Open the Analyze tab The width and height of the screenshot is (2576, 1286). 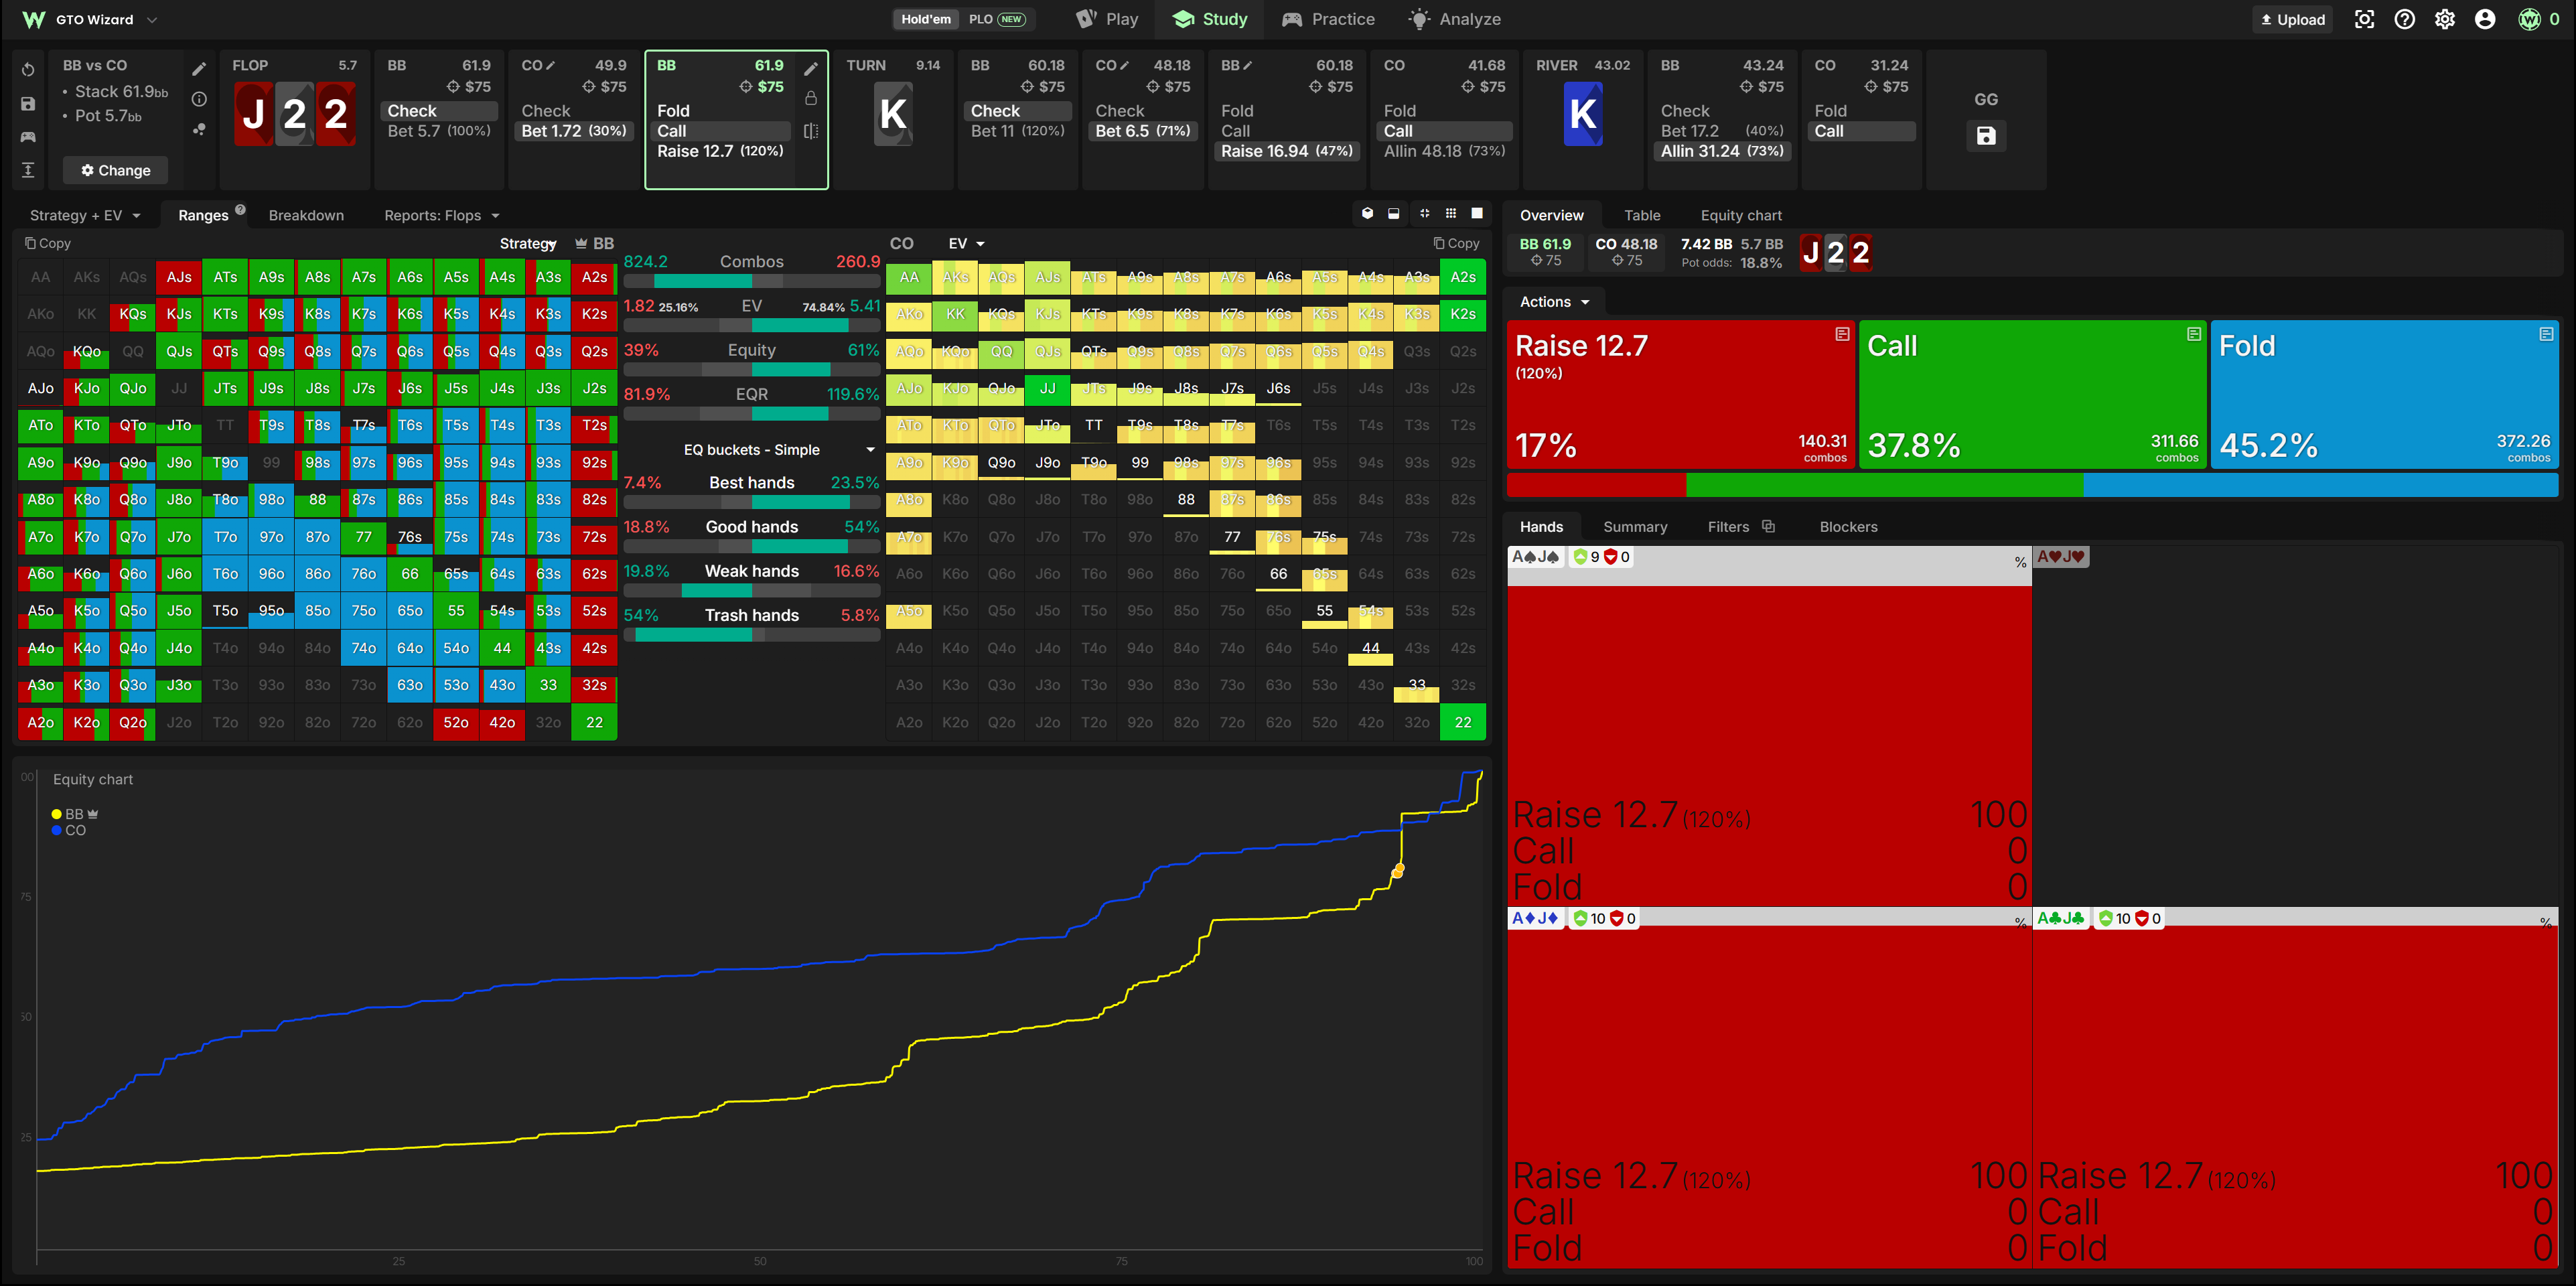(x=1455, y=19)
